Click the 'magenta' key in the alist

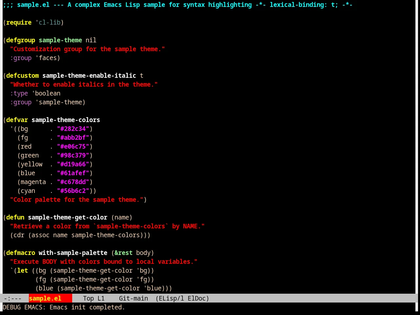tap(33, 182)
